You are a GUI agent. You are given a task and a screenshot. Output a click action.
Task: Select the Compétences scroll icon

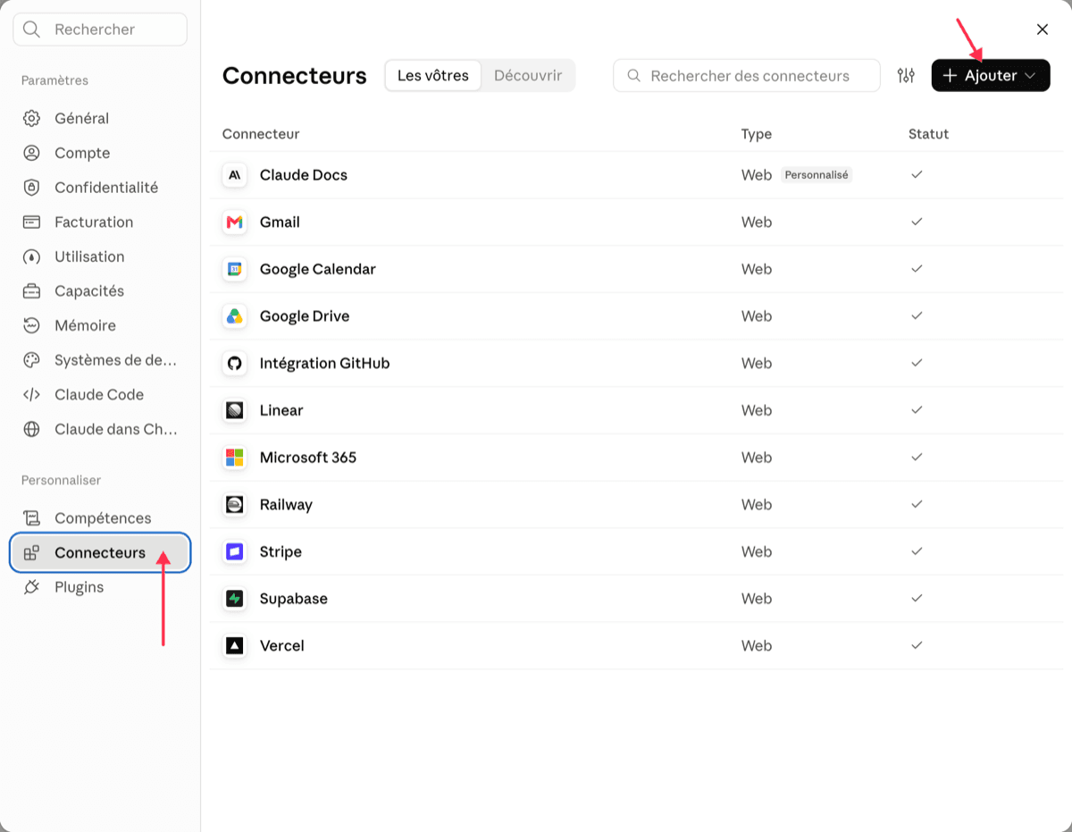click(31, 518)
